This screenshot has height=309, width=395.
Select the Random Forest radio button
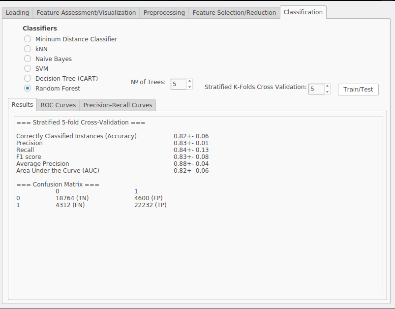point(28,88)
